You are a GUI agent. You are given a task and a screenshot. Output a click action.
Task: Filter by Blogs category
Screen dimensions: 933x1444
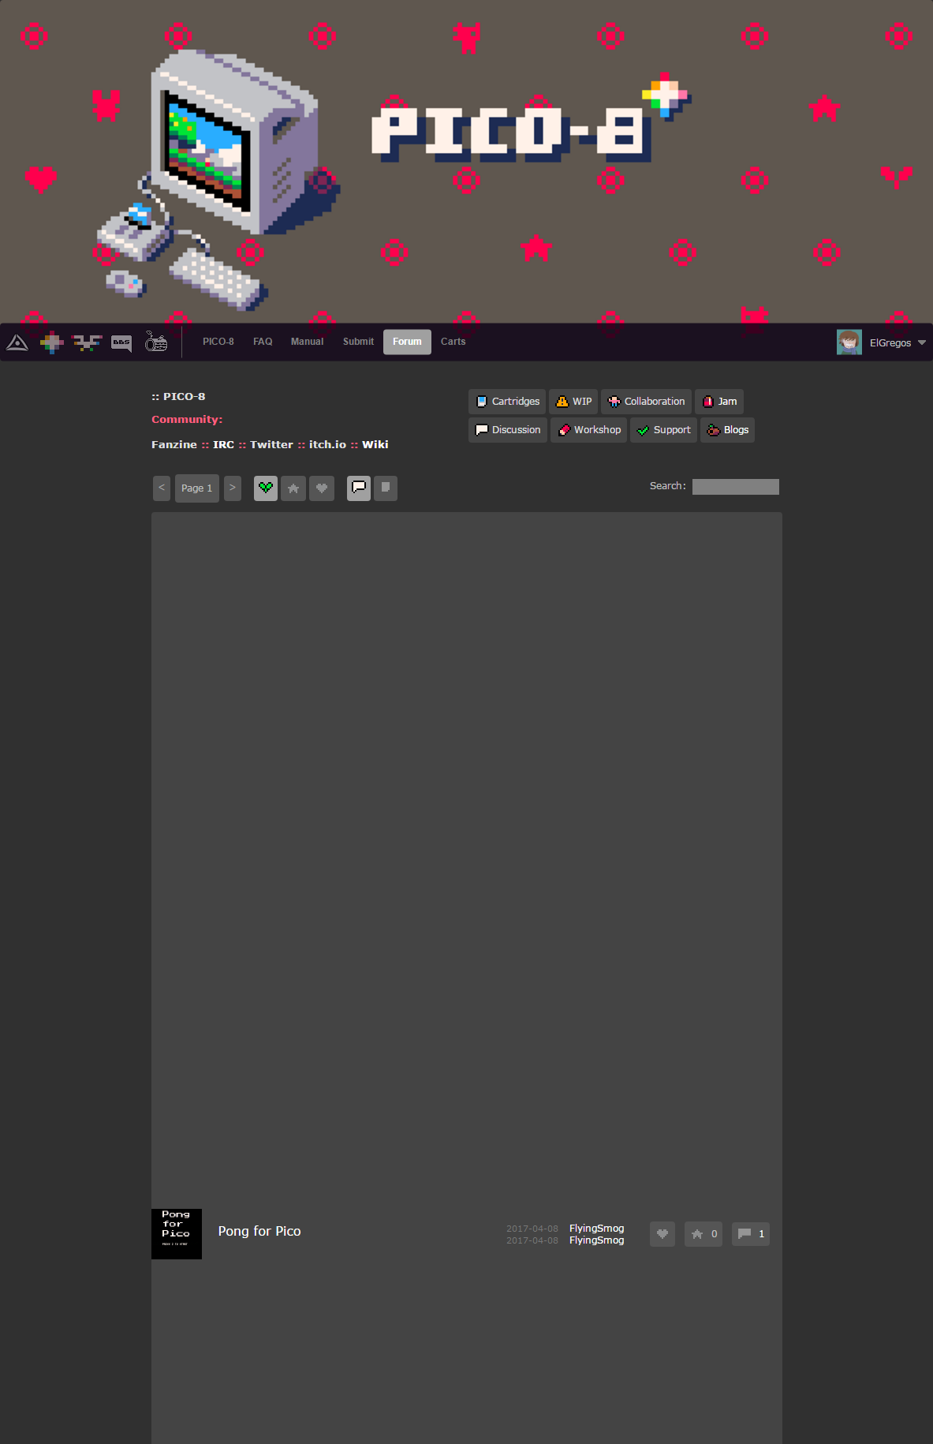(x=727, y=430)
